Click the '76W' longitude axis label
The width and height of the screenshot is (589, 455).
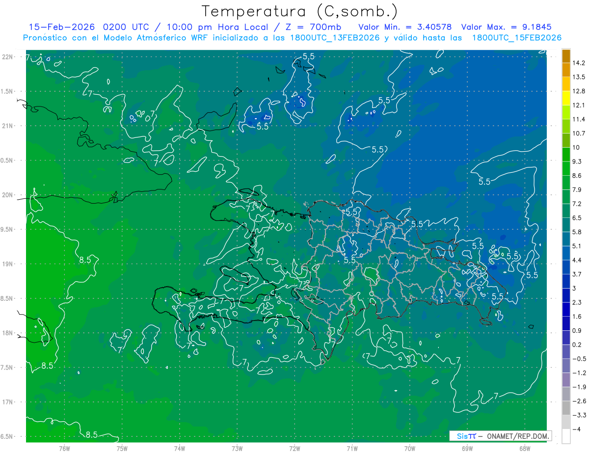(x=64, y=449)
